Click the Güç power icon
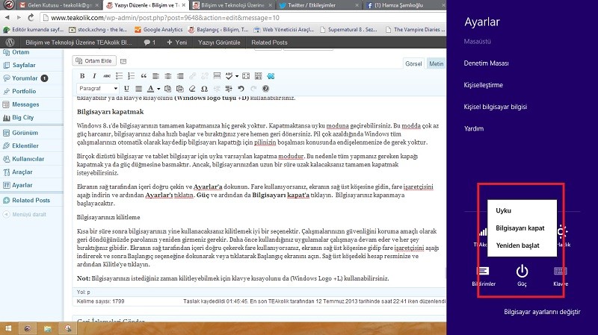The width and height of the screenshot is (598, 335). click(523, 272)
